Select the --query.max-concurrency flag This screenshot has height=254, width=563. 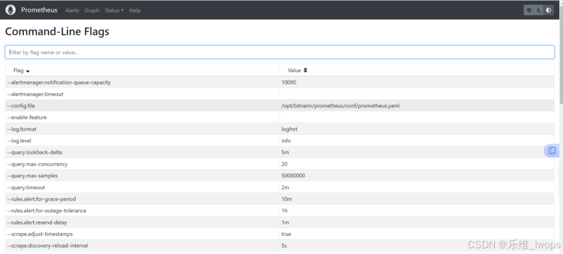click(37, 164)
